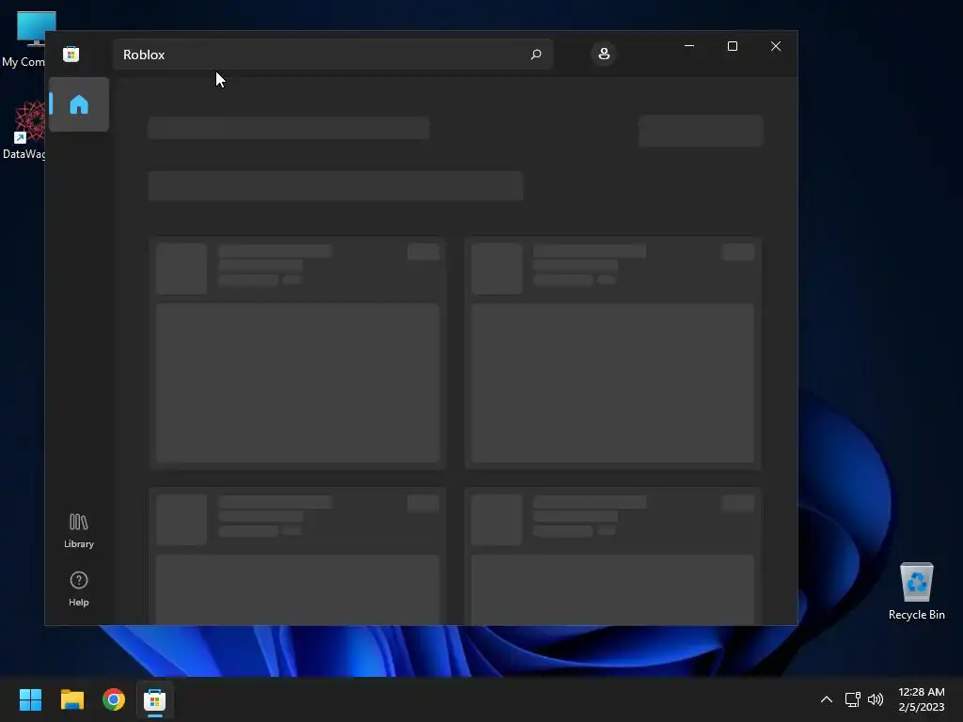Maximize the Microsoft Store window
Screen dimensions: 963x722
[x=732, y=46]
